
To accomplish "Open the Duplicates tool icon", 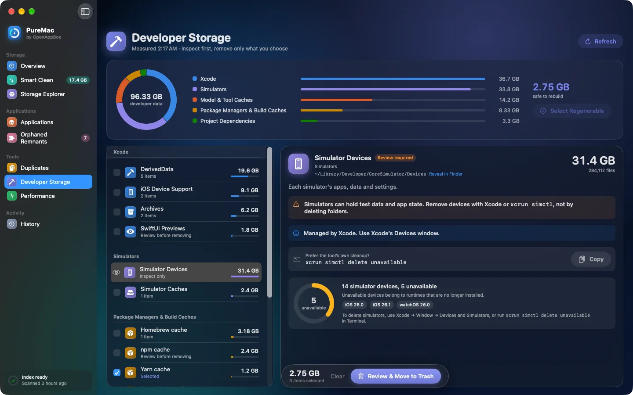I will tap(12, 168).
